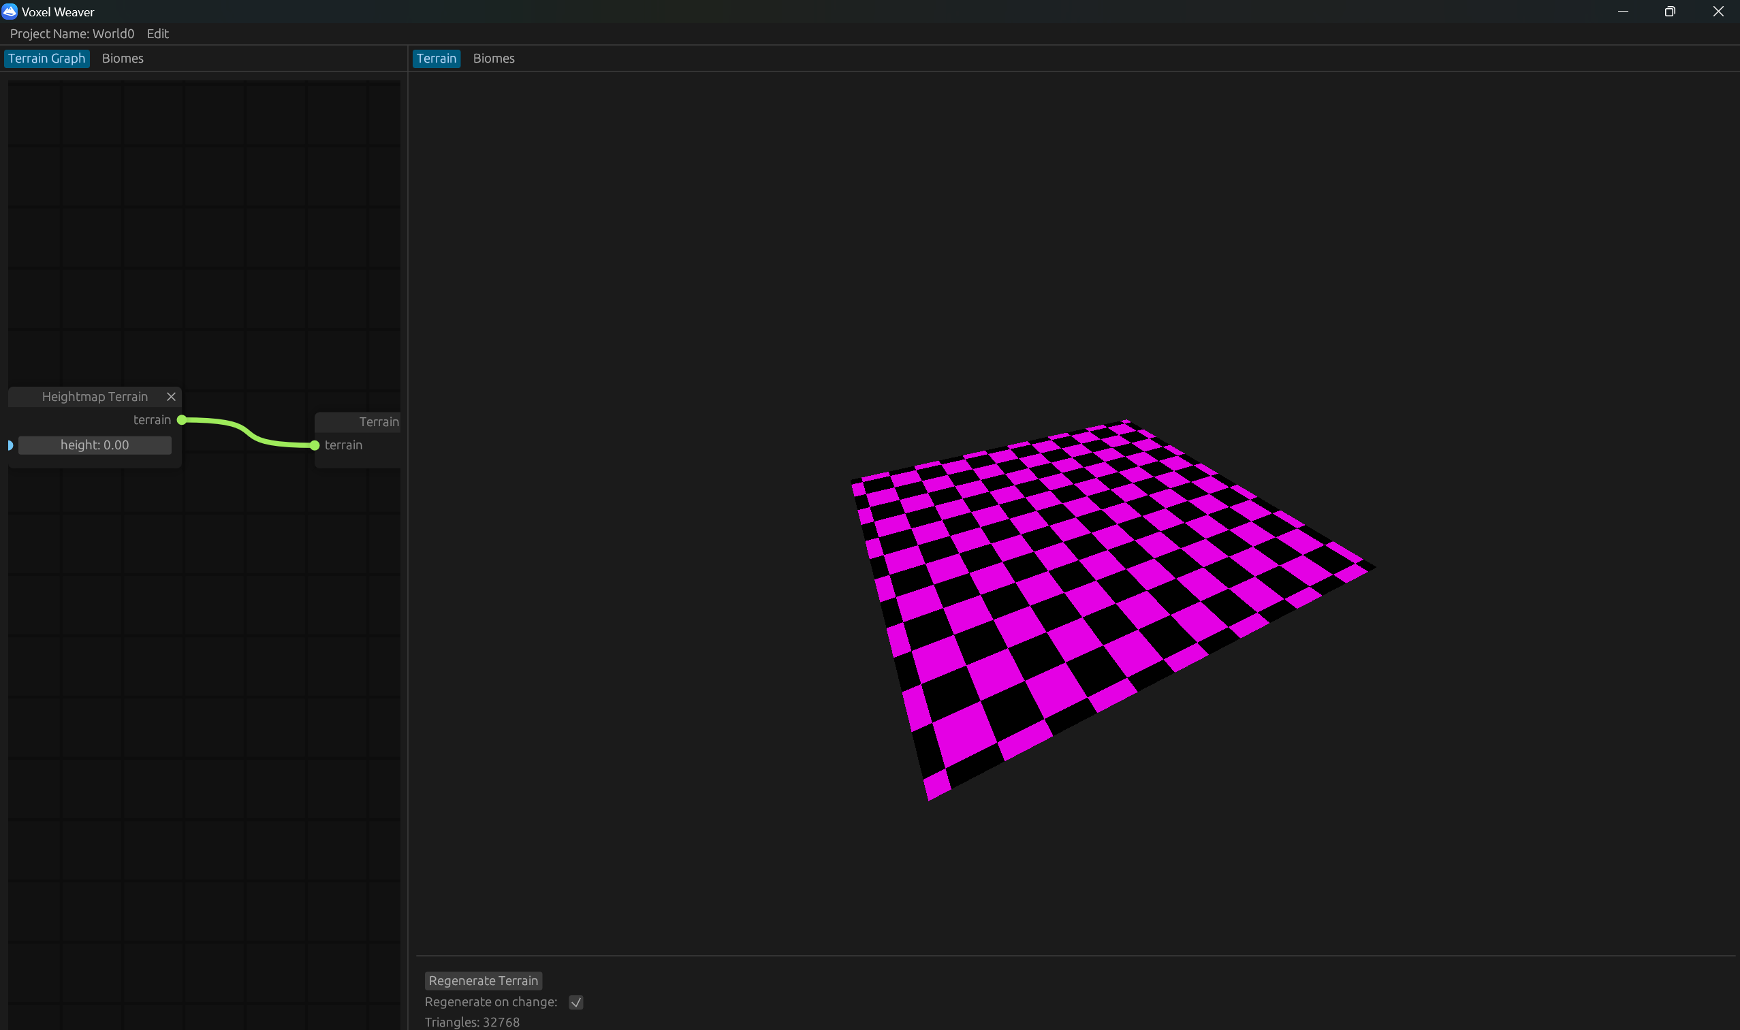Open the left panel Biomes tab
The image size is (1740, 1030).
122,59
